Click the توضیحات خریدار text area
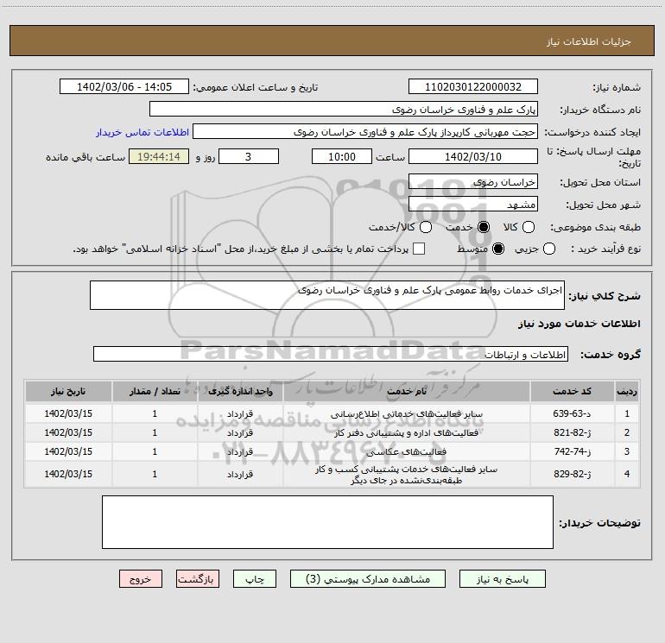Screen dimensions: 665x643 point(327,522)
